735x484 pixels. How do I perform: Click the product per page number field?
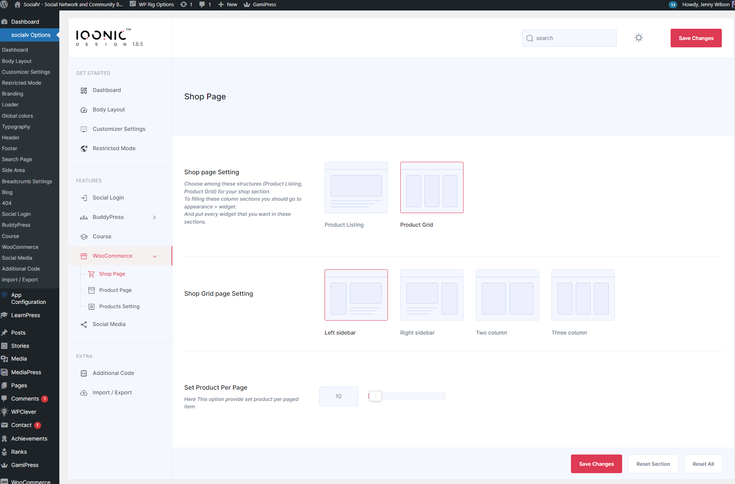click(338, 396)
